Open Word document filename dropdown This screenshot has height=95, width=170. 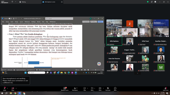pos(42,18)
